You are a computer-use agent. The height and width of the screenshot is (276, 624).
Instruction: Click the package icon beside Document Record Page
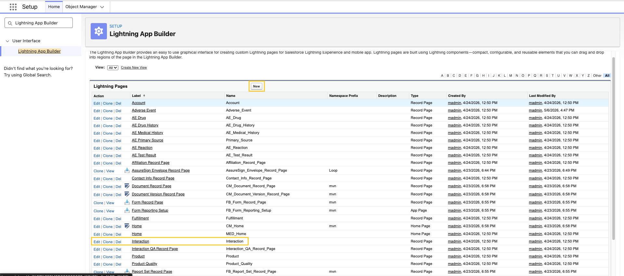(x=127, y=186)
